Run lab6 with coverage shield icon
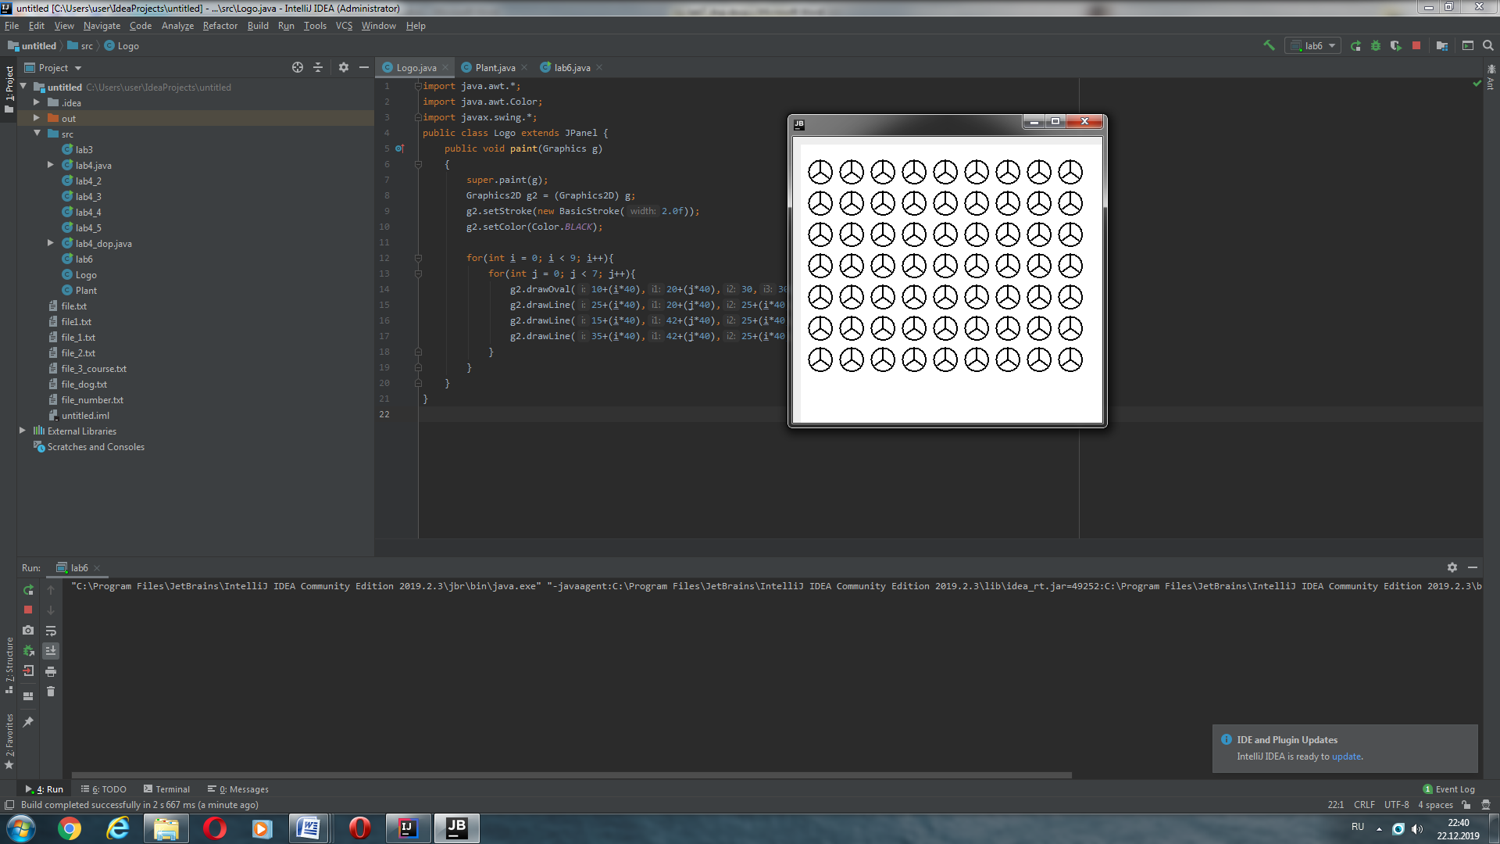Viewport: 1500px width, 844px height. click(1396, 45)
